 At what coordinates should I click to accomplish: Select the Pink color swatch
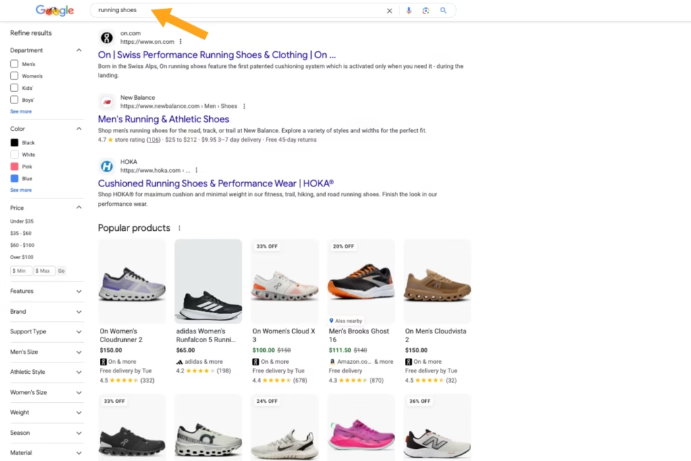(14, 166)
